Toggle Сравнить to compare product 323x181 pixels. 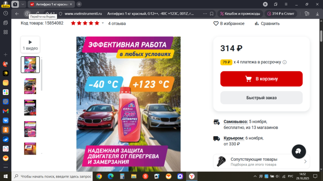click(267, 24)
